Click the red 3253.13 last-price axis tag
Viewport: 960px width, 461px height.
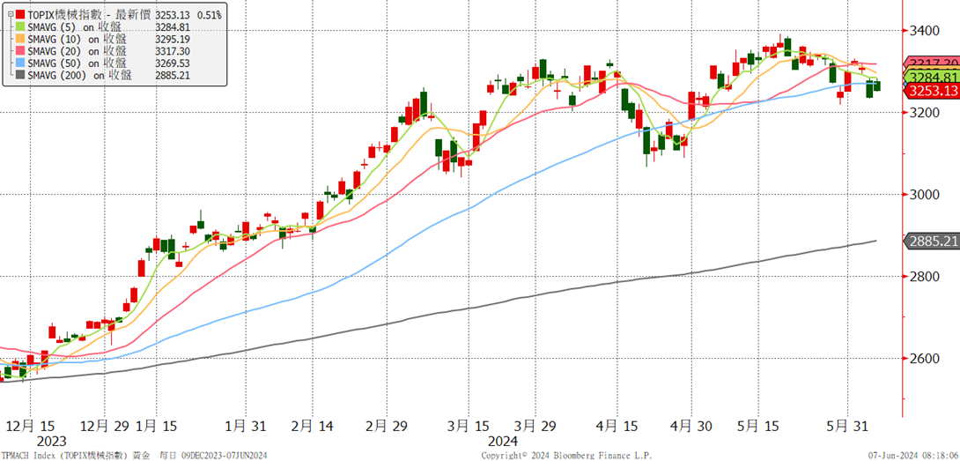pyautogui.click(x=931, y=92)
